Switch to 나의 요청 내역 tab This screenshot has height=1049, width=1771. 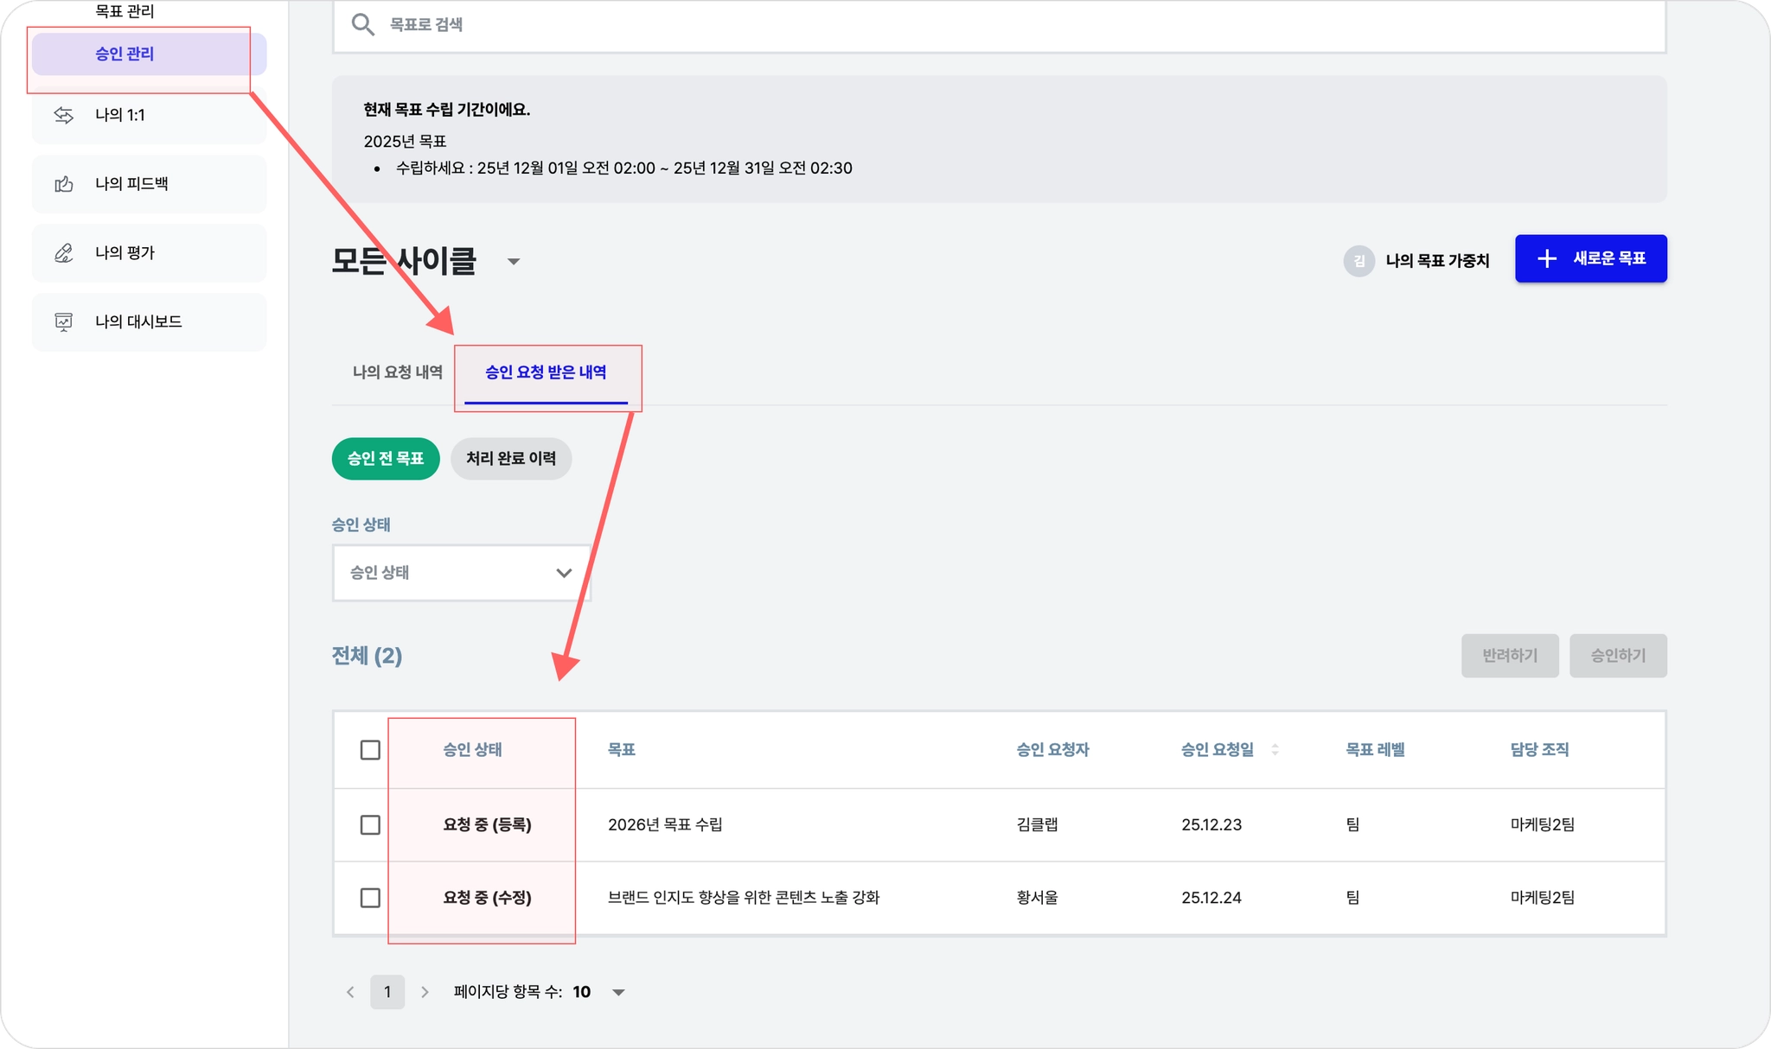[x=397, y=372]
